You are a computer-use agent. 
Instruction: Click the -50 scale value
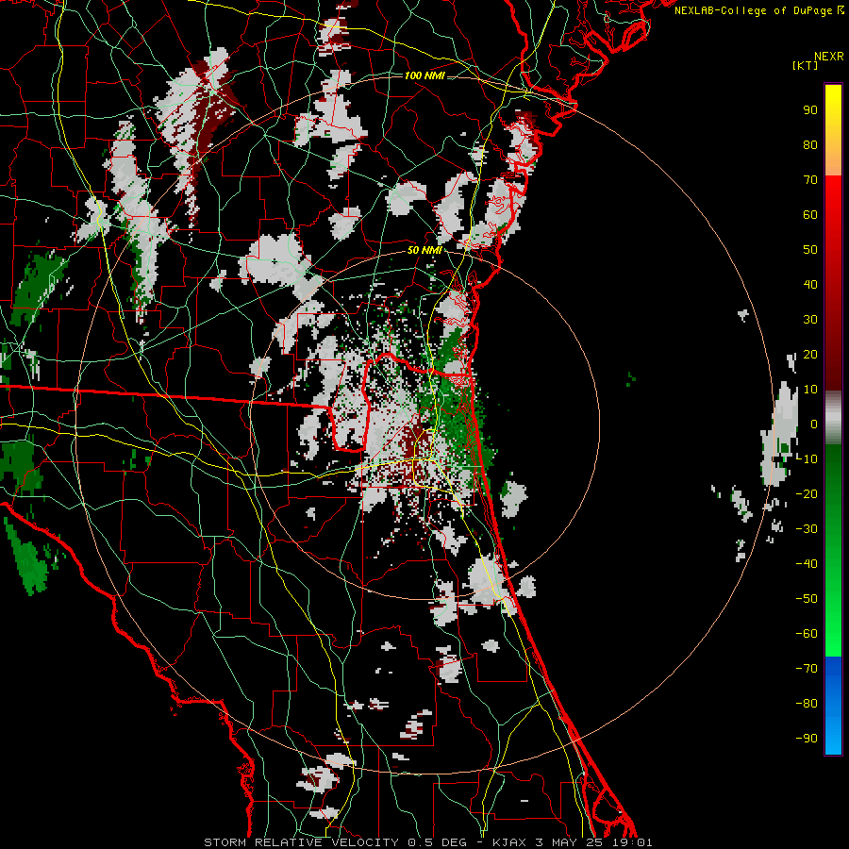click(x=807, y=599)
